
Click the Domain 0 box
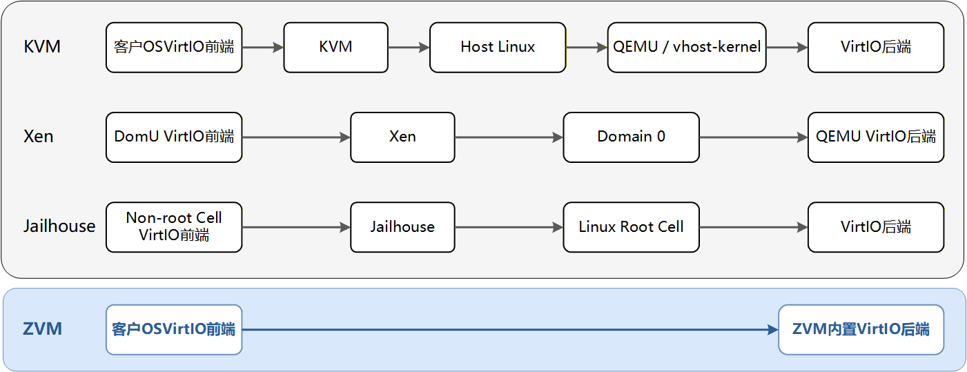click(631, 137)
